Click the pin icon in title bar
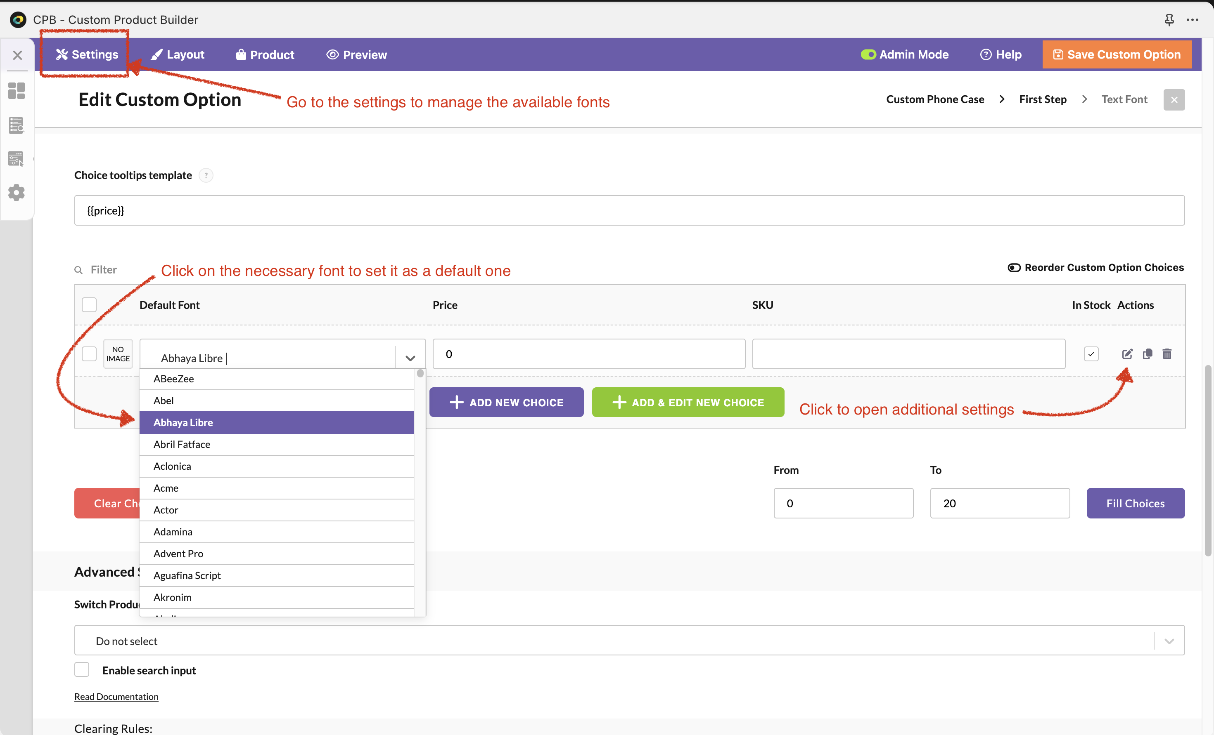 1169,20
